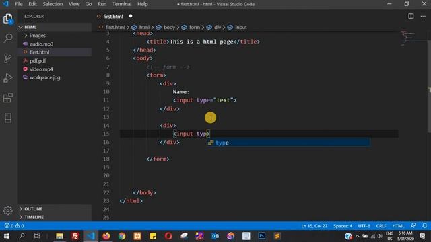Open the Run menu

(x=102, y=4)
